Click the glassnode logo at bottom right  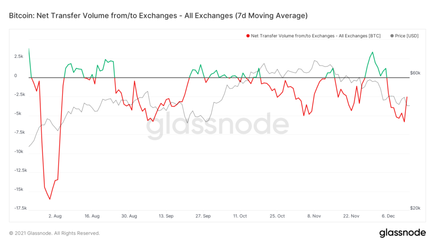click(x=402, y=233)
